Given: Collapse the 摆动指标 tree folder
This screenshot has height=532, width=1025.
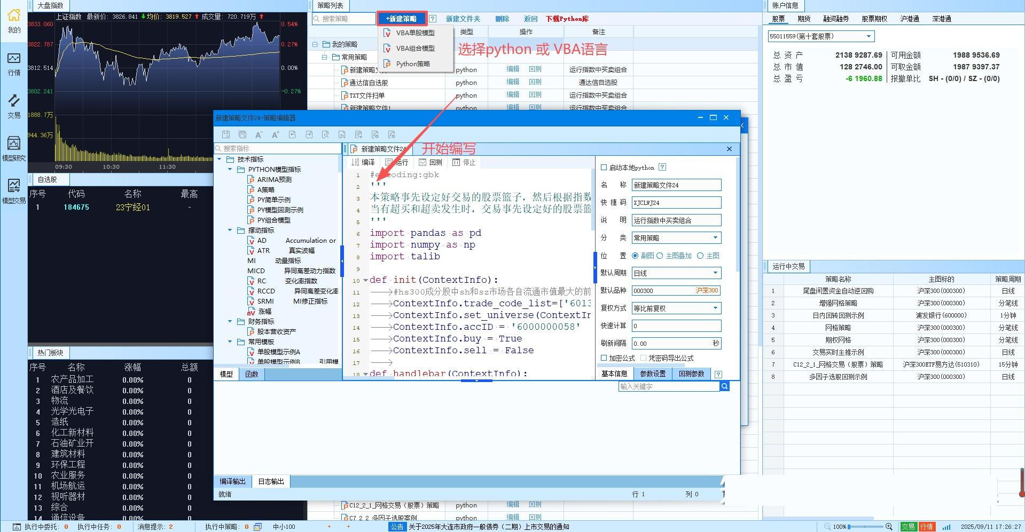Looking at the screenshot, I should (230, 231).
